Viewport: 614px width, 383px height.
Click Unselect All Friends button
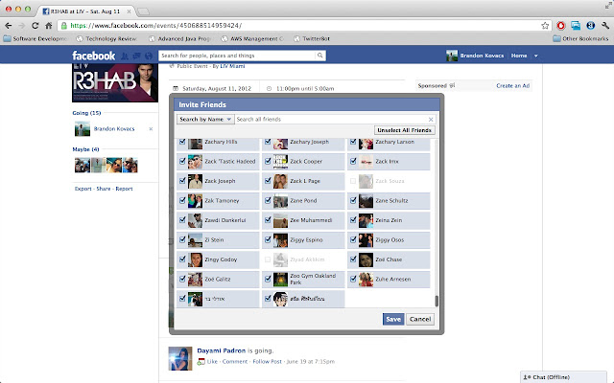pyautogui.click(x=404, y=130)
